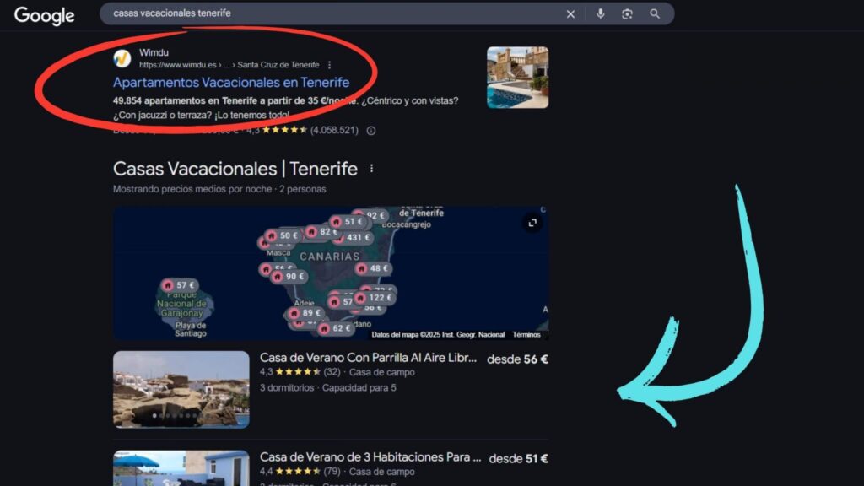Clear the search query with X icon
The width and height of the screenshot is (864, 486).
[570, 14]
